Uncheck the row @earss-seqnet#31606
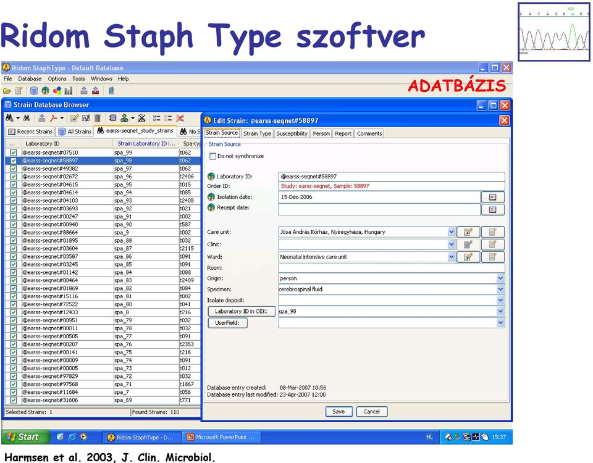593x463 pixels. click(x=14, y=400)
